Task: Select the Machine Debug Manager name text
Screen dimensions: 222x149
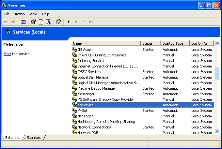Action: tap(97, 88)
